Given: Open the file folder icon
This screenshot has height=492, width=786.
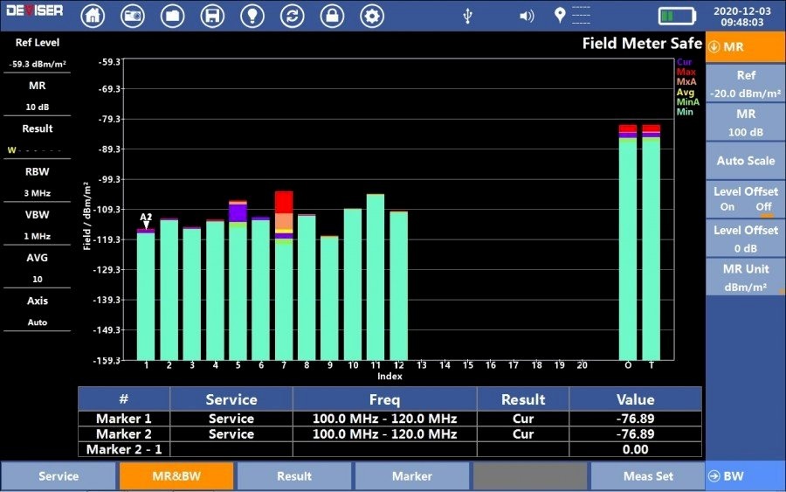Looking at the screenshot, I should point(172,16).
